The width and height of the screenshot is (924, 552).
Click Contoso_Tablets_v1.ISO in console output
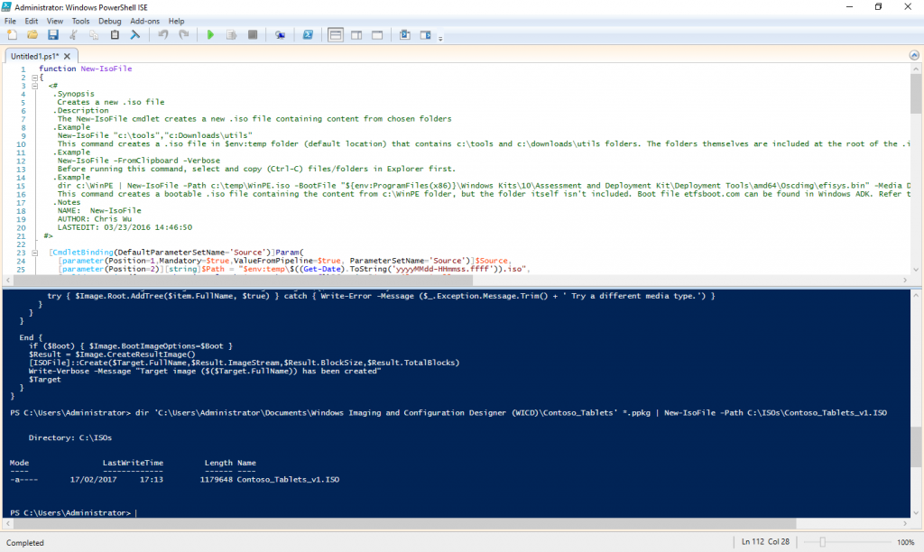point(288,480)
